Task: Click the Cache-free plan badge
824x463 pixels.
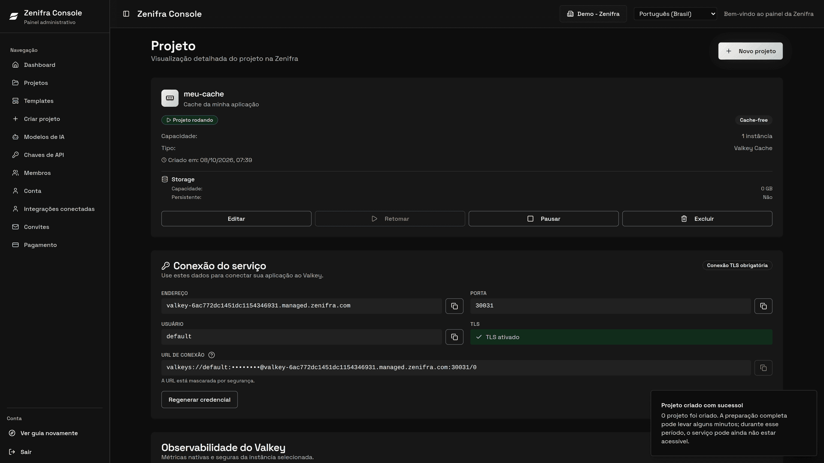Action: pyautogui.click(x=753, y=120)
